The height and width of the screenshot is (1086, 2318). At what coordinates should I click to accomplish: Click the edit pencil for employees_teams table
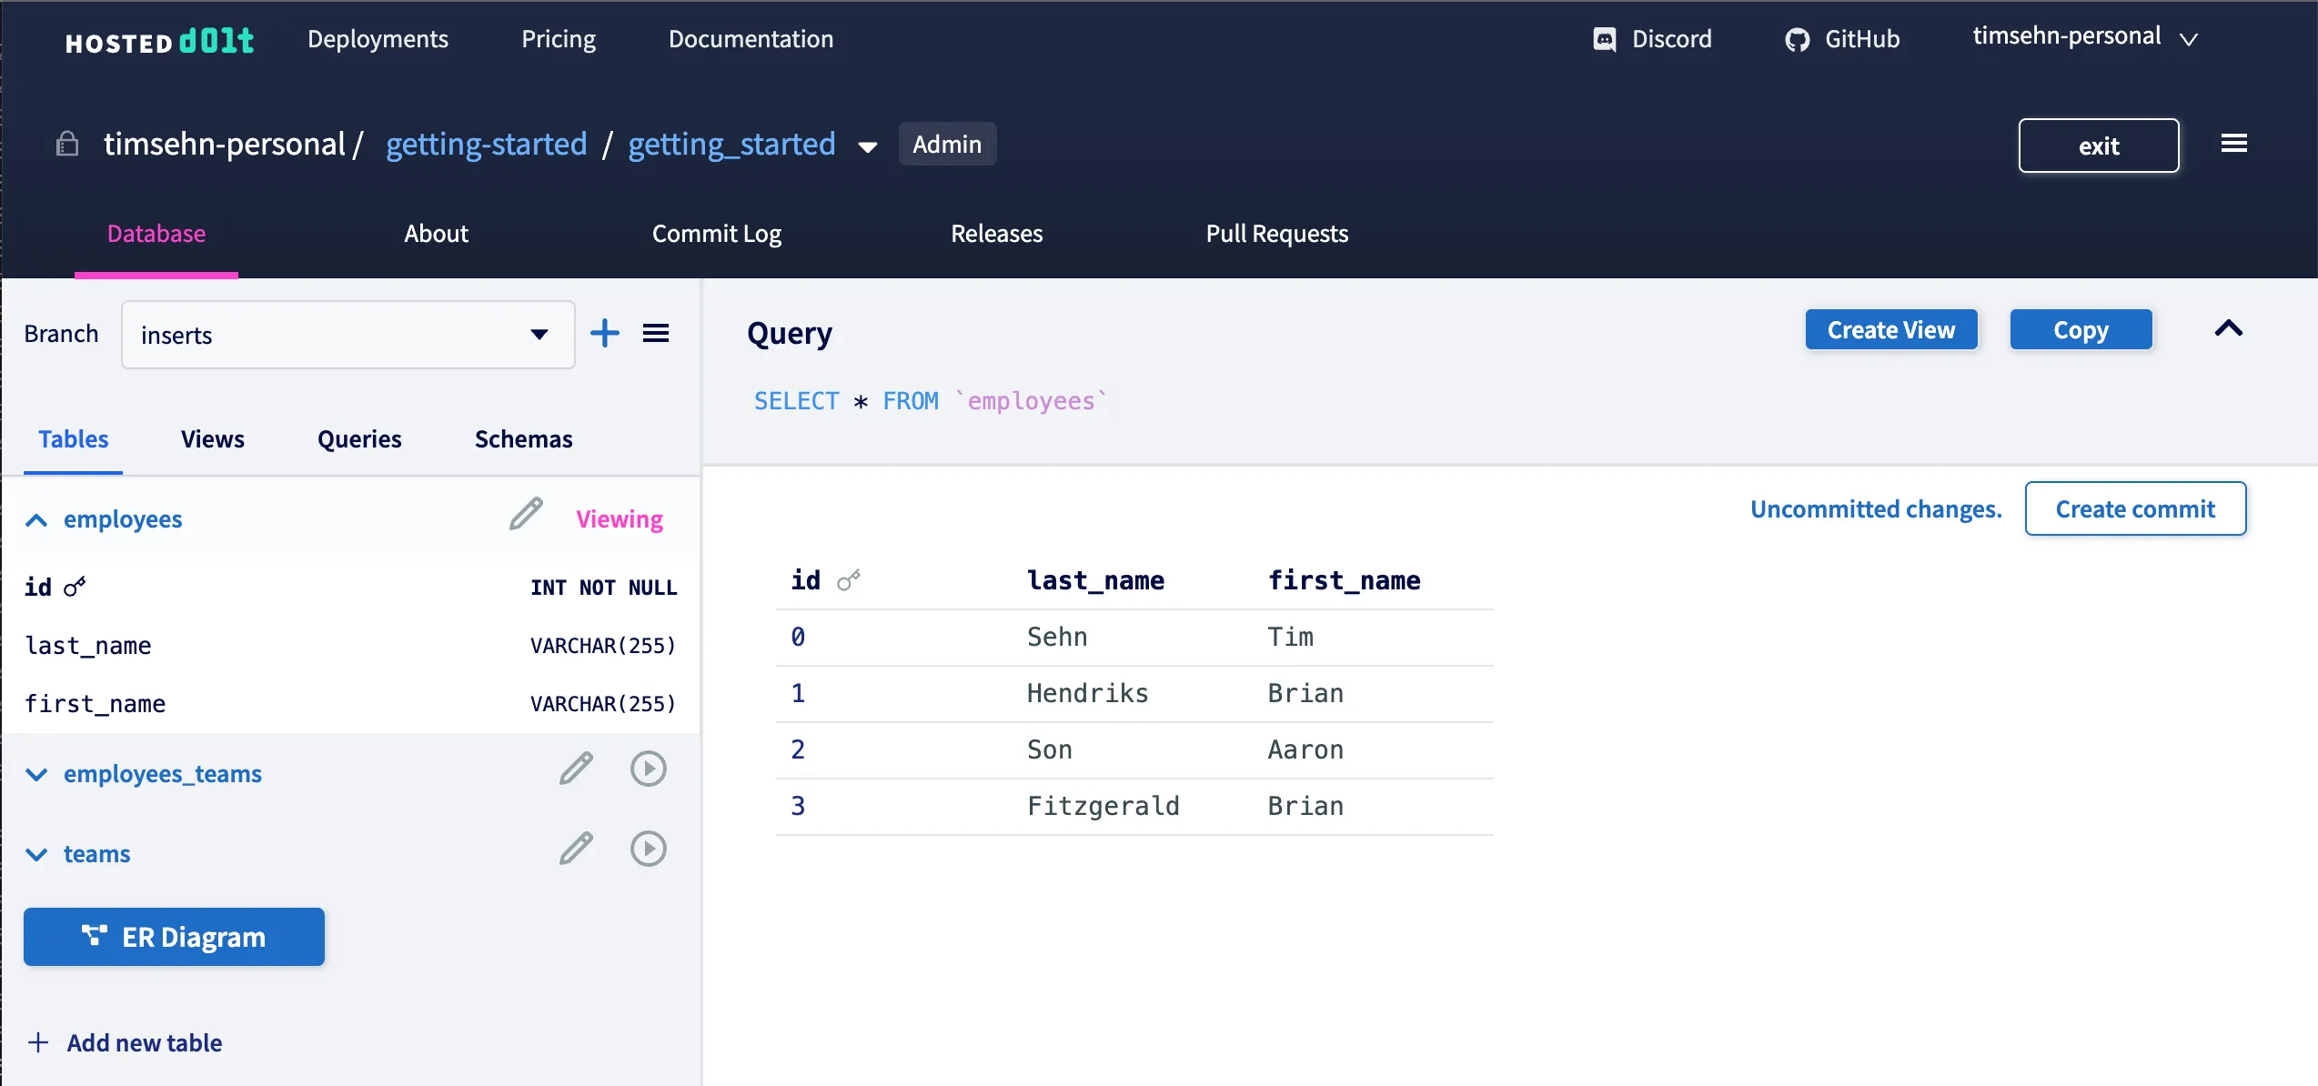[576, 769]
